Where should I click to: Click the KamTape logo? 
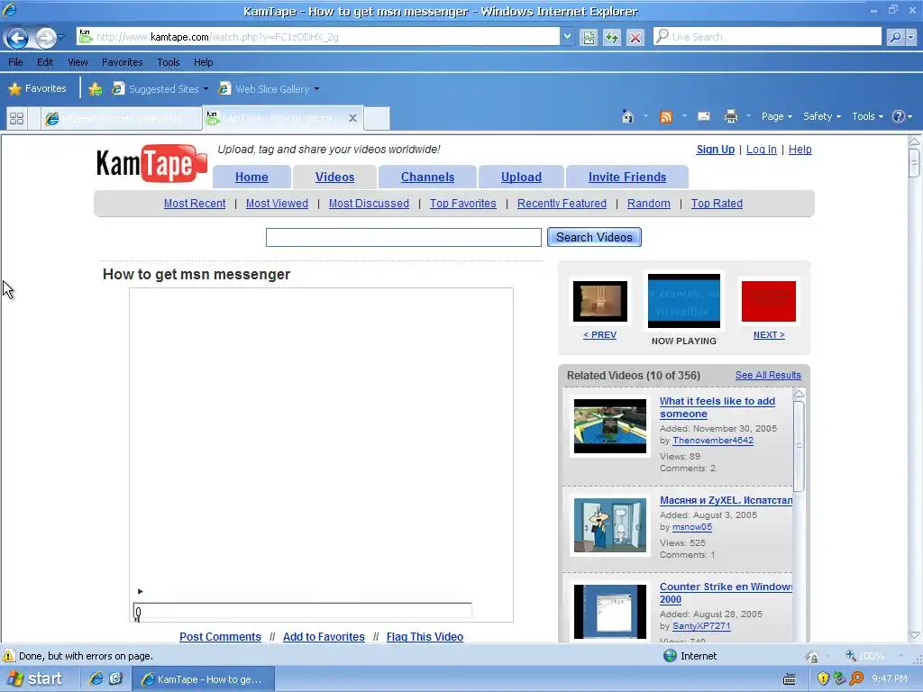pyautogui.click(x=151, y=163)
